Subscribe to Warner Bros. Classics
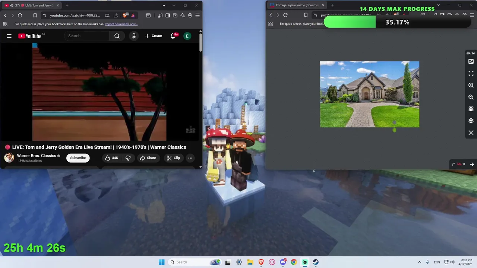This screenshot has height=268, width=477. coord(78,158)
